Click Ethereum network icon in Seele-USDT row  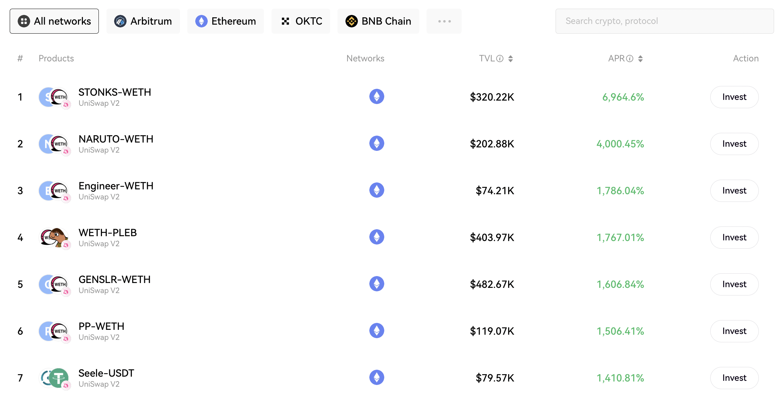pyautogui.click(x=377, y=377)
